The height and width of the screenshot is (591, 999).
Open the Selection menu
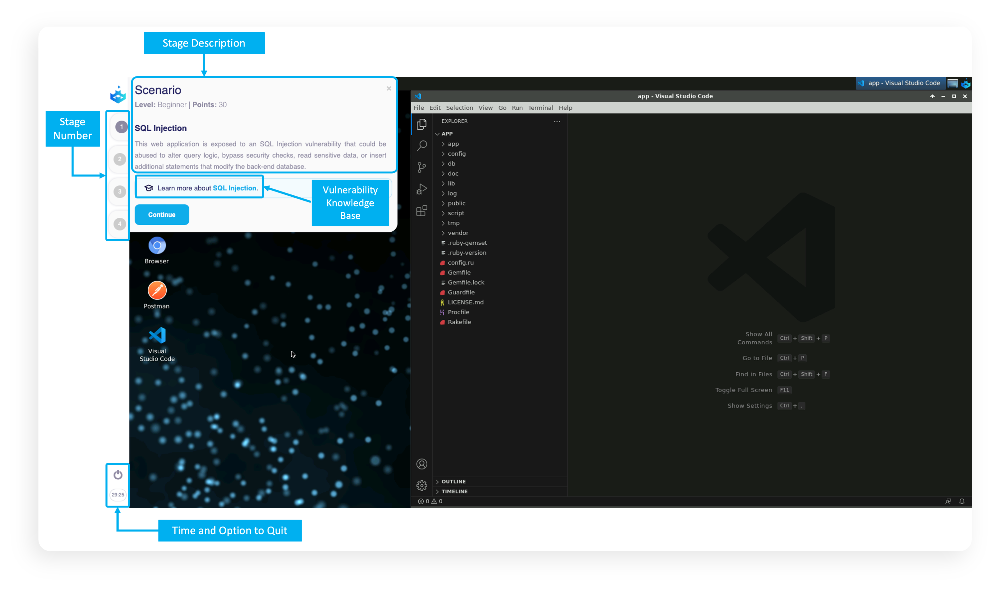(459, 108)
